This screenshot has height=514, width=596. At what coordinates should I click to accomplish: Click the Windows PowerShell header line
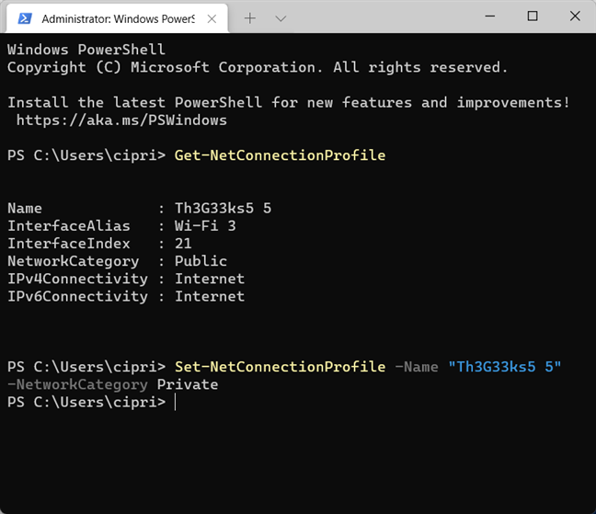(x=86, y=50)
